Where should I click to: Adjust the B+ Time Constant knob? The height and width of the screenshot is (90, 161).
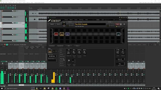point(79,53)
